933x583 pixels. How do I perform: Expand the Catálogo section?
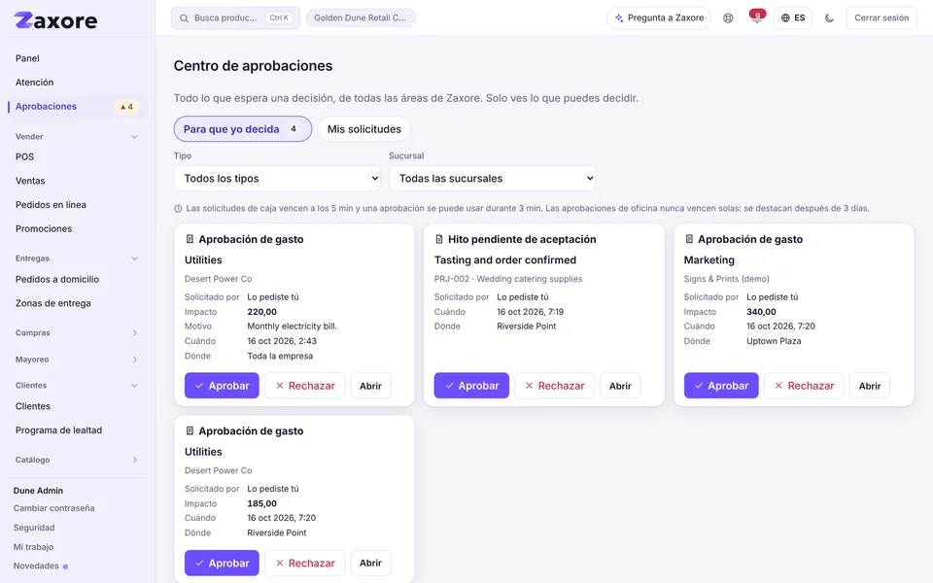click(x=77, y=460)
